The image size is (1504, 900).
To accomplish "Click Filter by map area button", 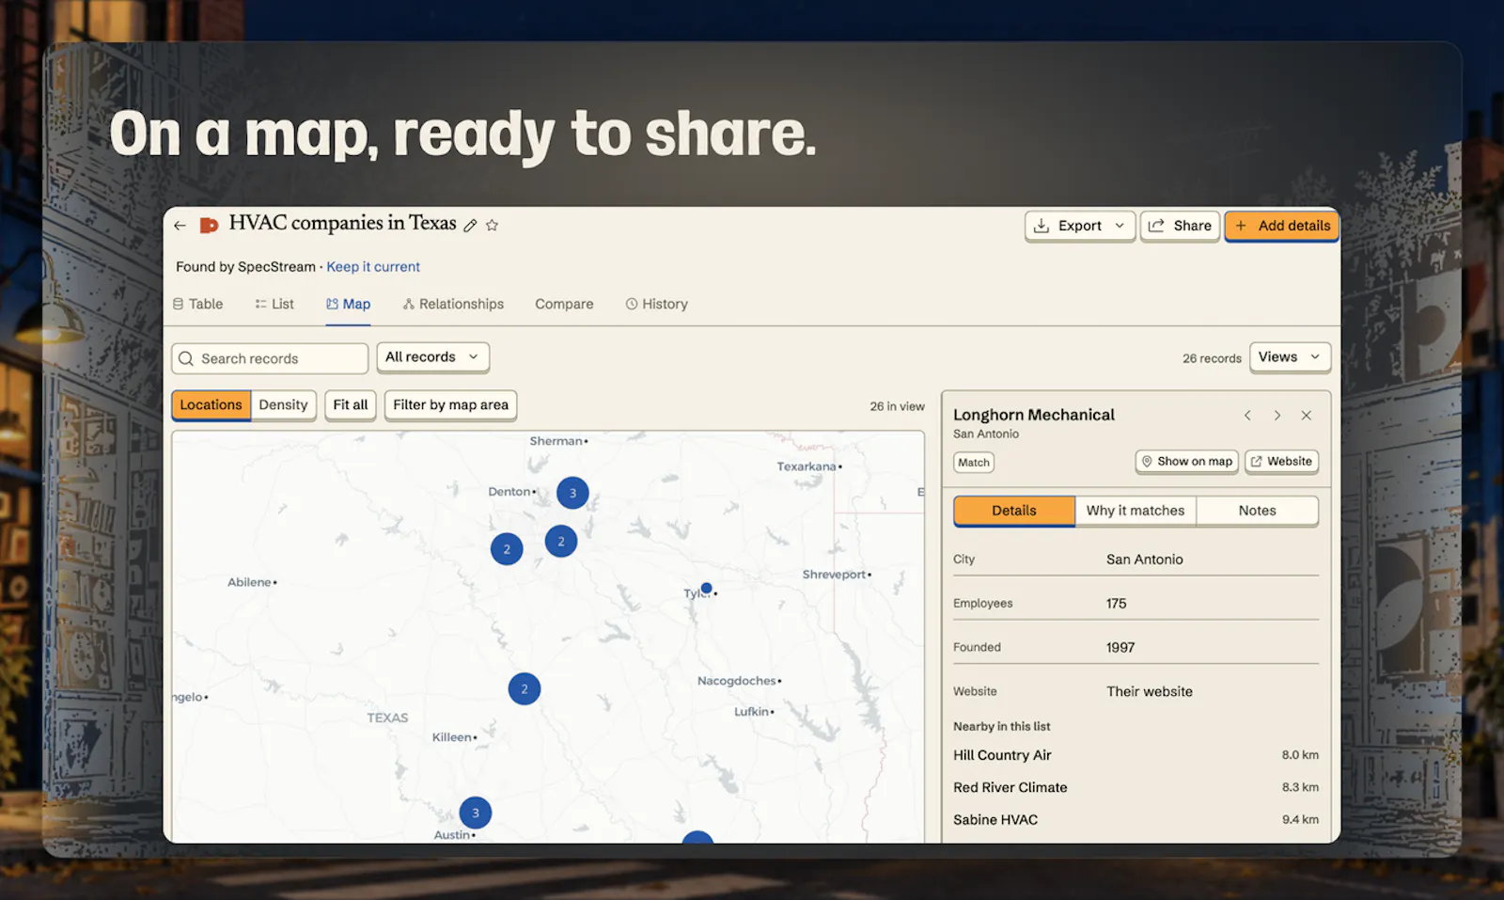I will [x=450, y=405].
